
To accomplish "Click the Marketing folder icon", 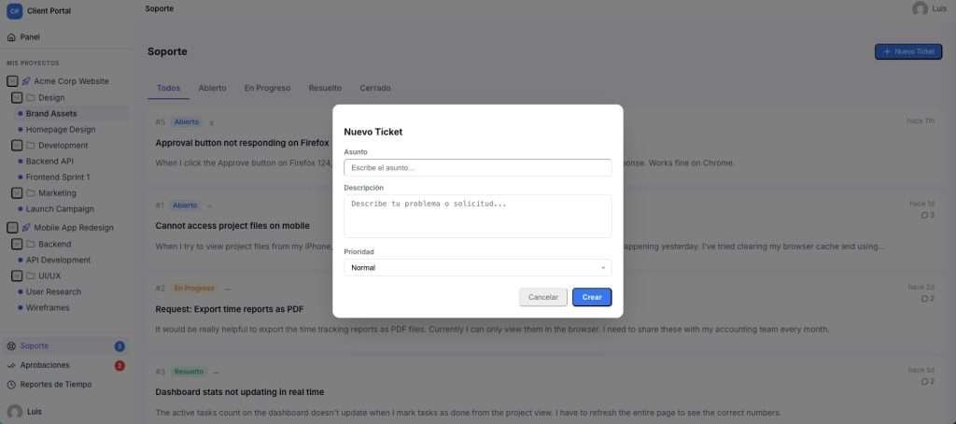I will (31, 192).
